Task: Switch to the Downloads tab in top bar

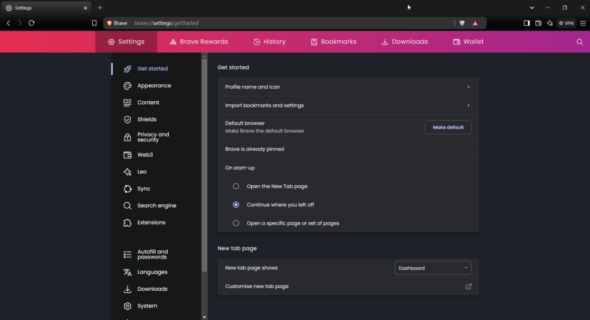Action: pos(404,42)
